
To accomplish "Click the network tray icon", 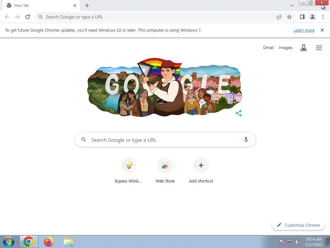I will tap(290, 242).
